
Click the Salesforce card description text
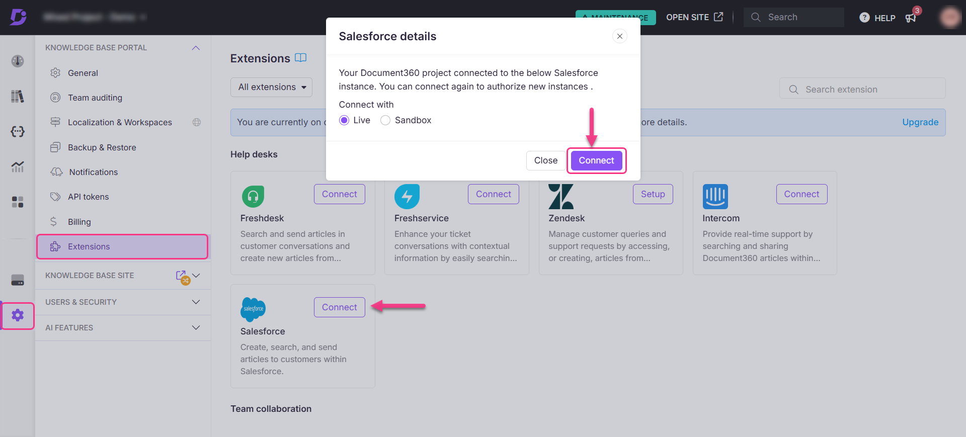coord(293,359)
